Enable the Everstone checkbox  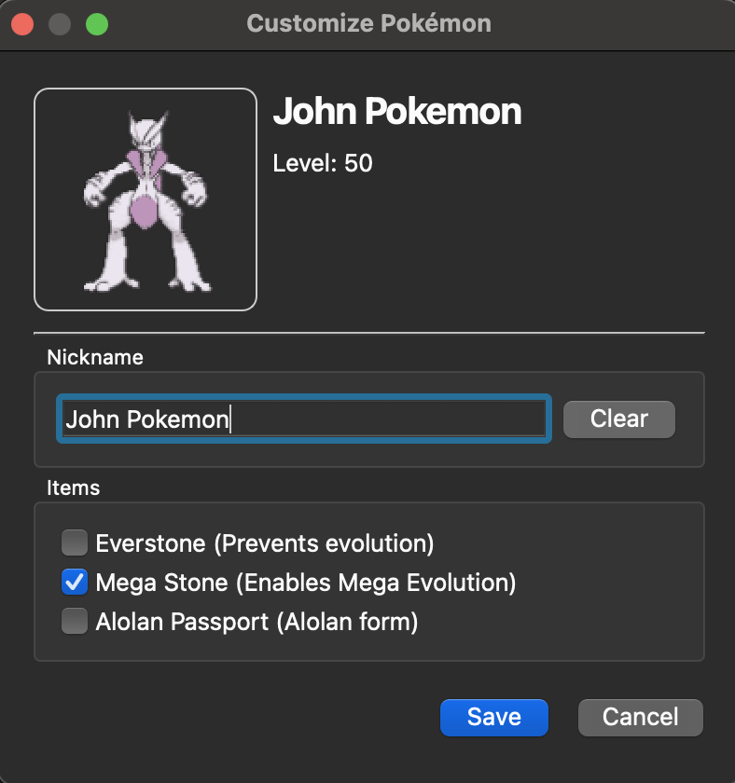(x=74, y=543)
